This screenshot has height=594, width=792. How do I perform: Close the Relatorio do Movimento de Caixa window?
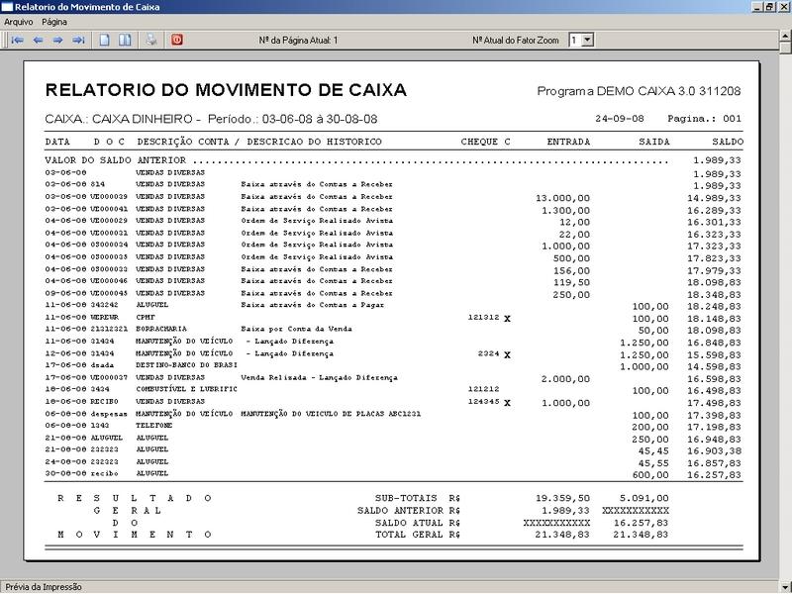(782, 7)
